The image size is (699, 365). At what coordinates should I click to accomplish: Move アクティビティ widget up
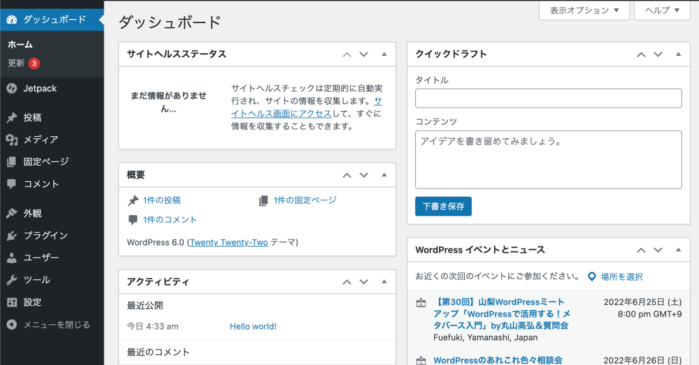tap(347, 282)
